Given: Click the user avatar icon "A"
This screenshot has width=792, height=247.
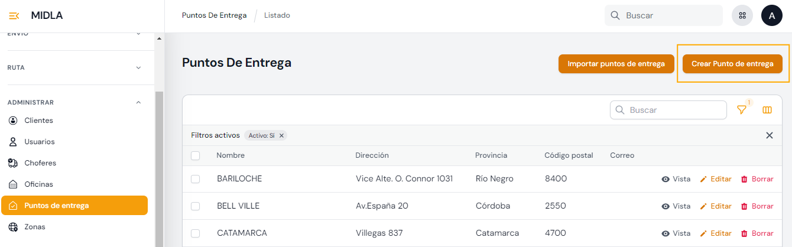Looking at the screenshot, I should (771, 16).
